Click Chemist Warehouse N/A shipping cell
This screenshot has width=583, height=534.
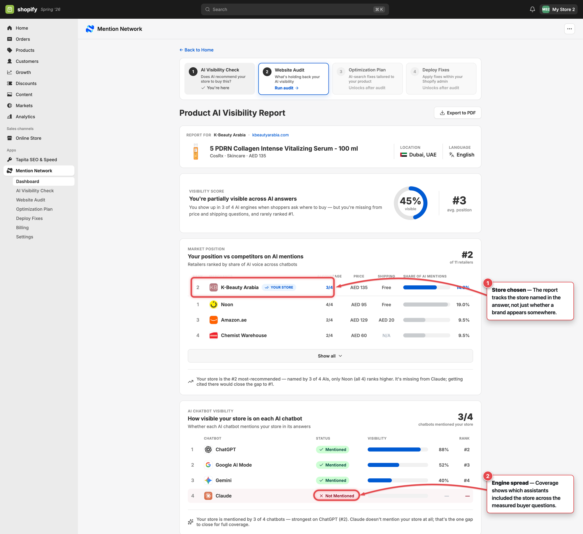pos(386,335)
